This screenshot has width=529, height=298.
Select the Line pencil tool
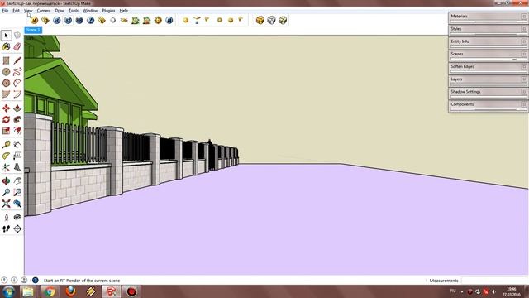click(17, 60)
